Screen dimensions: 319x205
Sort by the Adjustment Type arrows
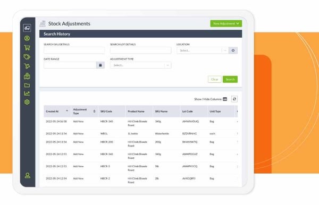click(x=94, y=111)
